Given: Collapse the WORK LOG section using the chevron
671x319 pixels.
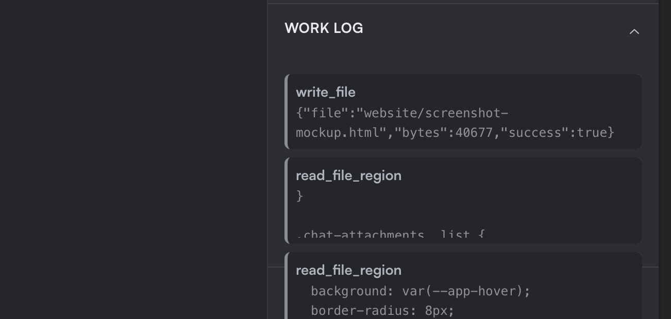Looking at the screenshot, I should (634, 31).
